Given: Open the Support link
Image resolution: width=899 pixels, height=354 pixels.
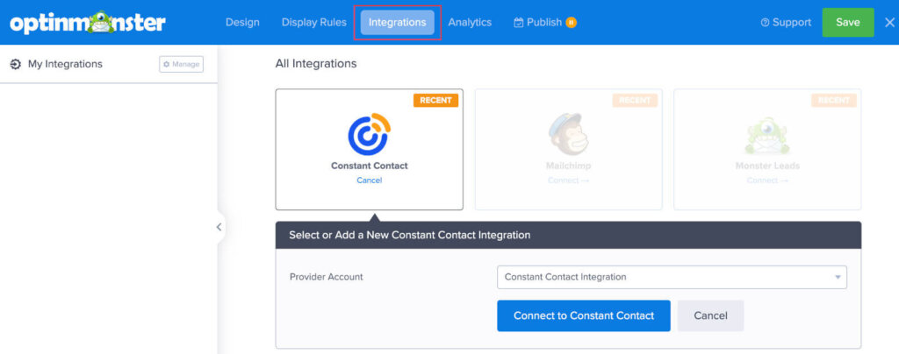Looking at the screenshot, I should (786, 22).
